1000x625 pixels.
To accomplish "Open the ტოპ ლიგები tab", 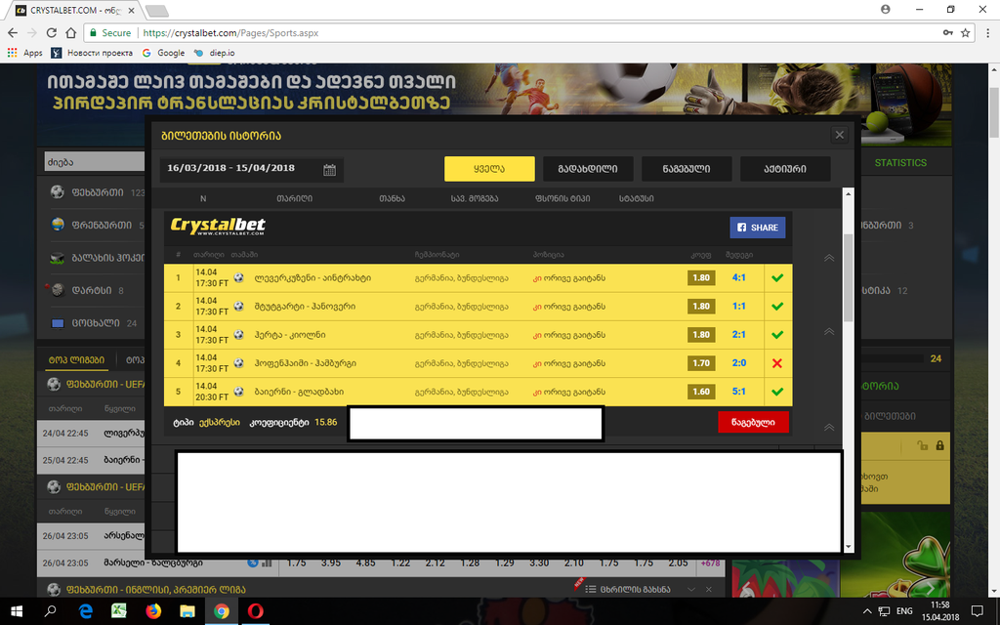I will [76, 360].
